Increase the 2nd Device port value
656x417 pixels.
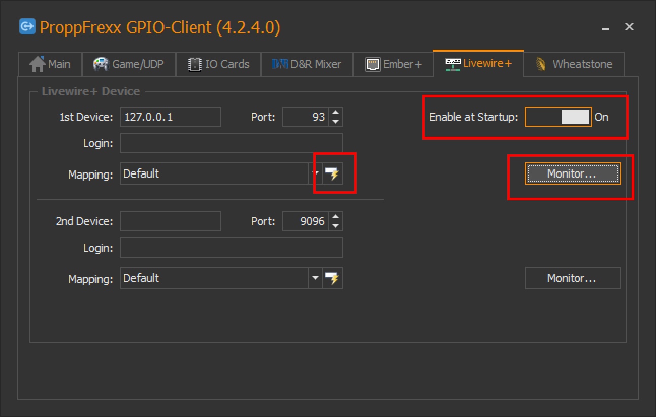[335, 217]
